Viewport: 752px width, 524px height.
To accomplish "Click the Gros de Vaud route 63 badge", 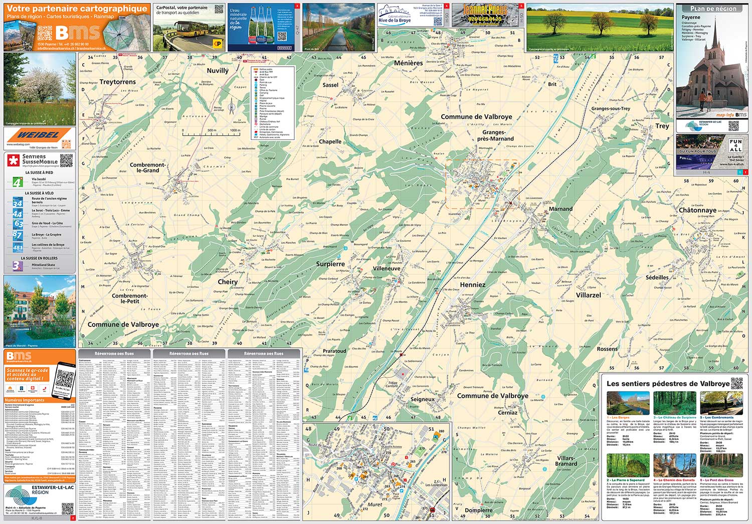I will (x=18, y=224).
